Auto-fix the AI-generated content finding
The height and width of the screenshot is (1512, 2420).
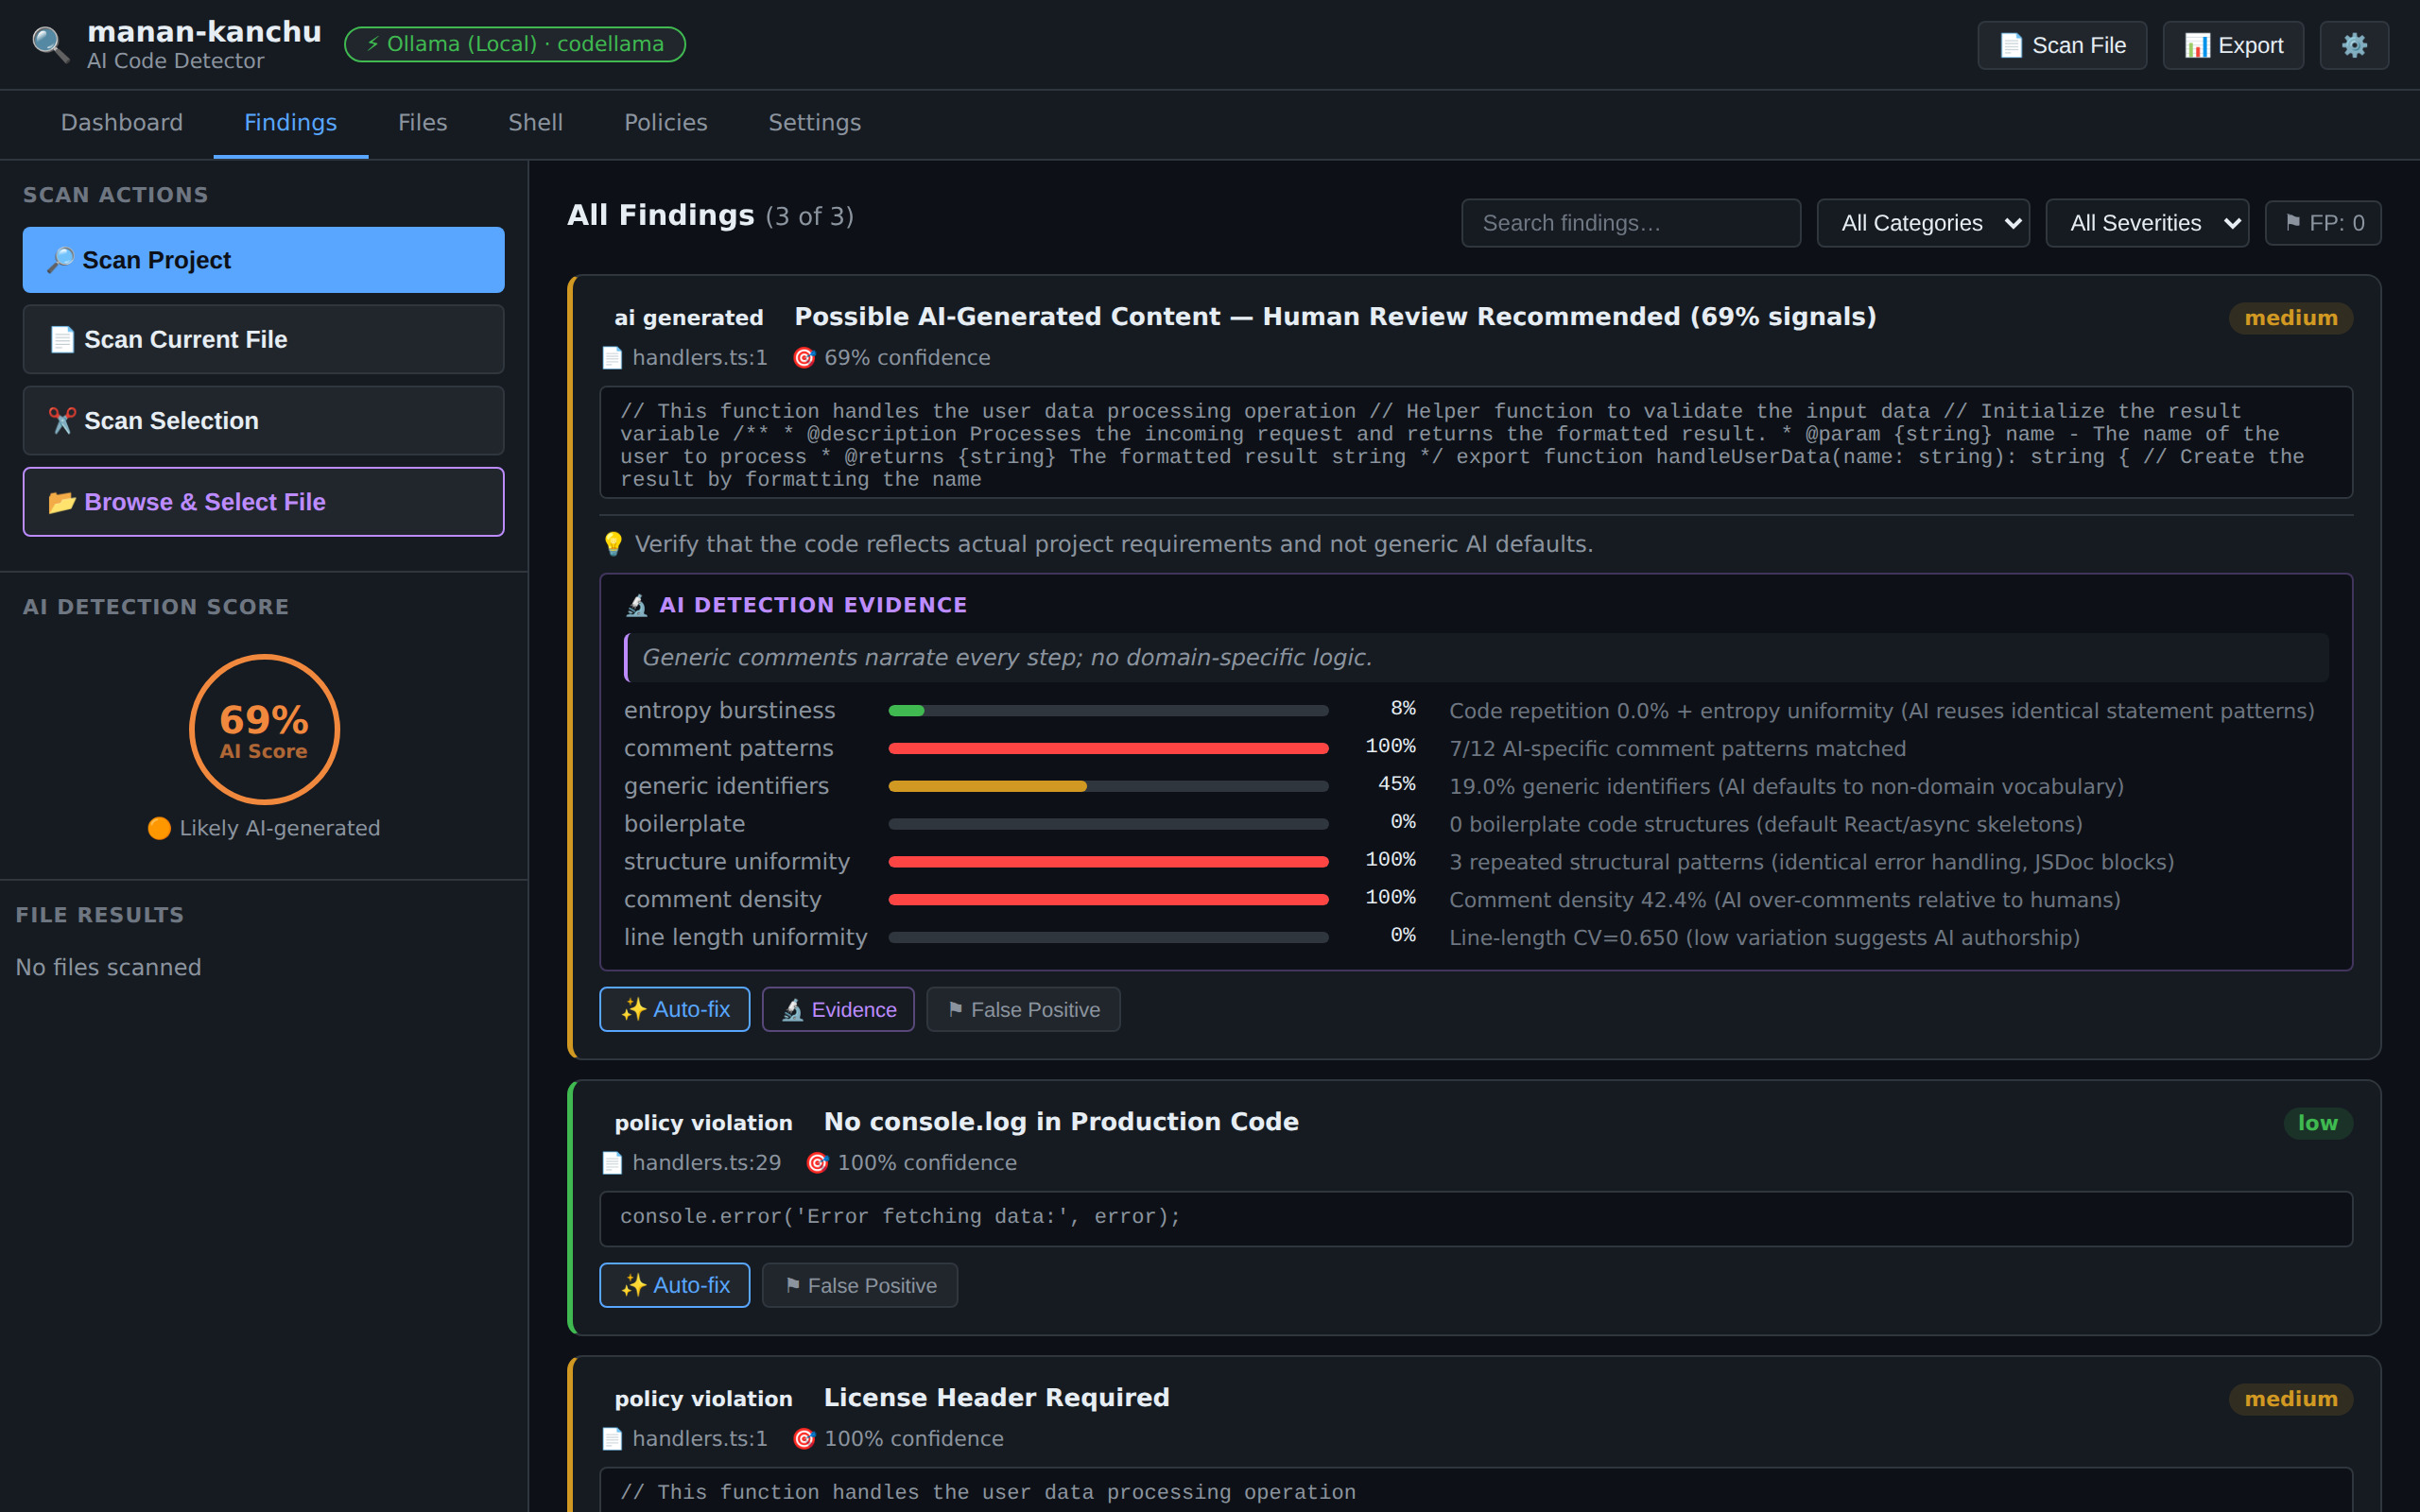point(675,1010)
